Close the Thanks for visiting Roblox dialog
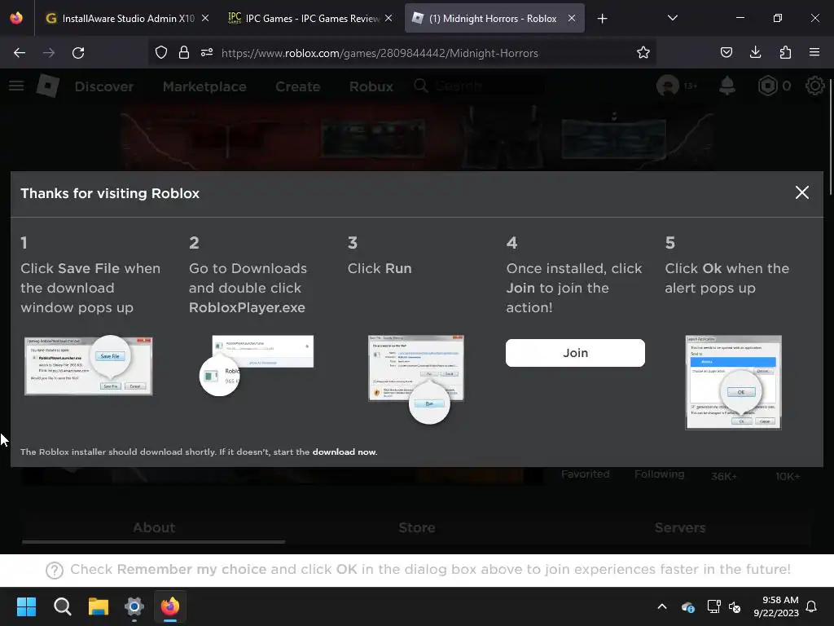 tap(801, 192)
